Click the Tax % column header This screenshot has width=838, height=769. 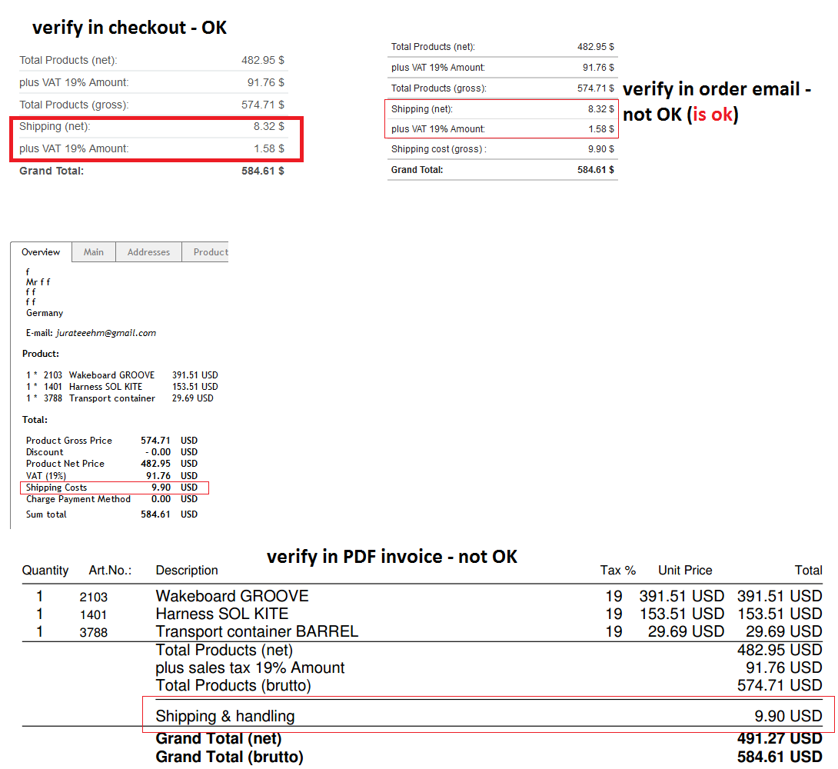617,571
